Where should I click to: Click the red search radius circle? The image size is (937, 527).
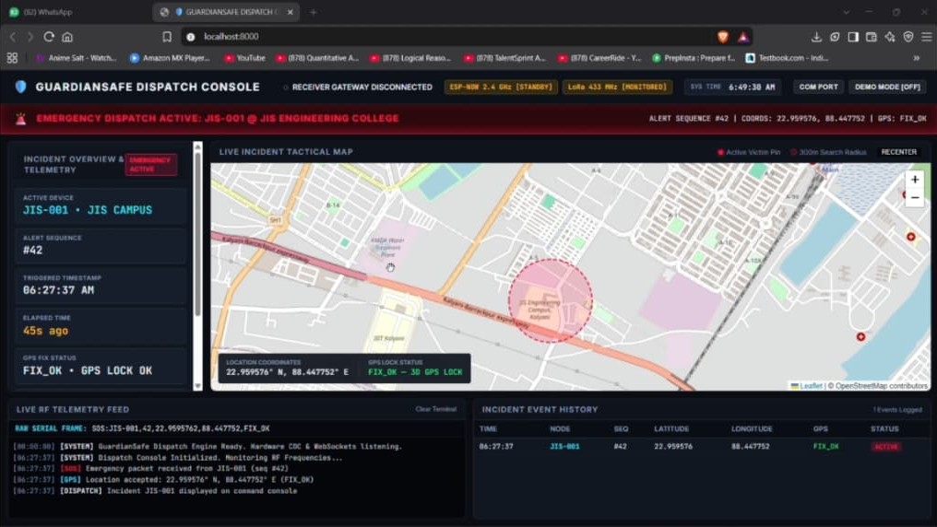coord(551,301)
